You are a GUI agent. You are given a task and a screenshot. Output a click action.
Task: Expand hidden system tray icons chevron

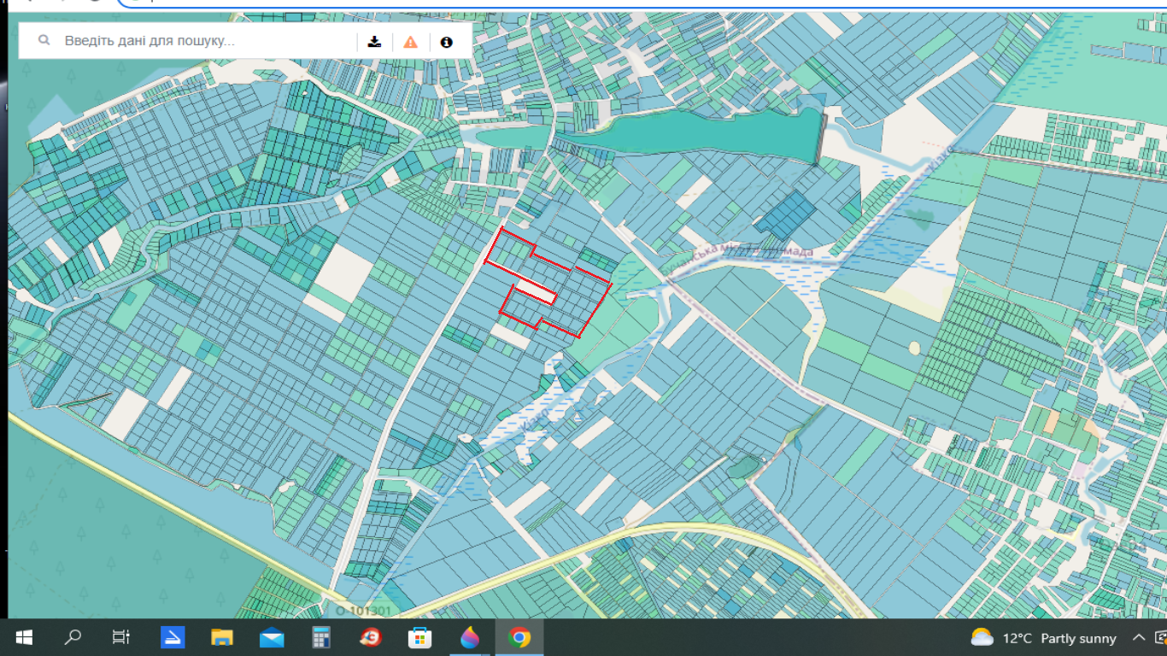point(1139,637)
